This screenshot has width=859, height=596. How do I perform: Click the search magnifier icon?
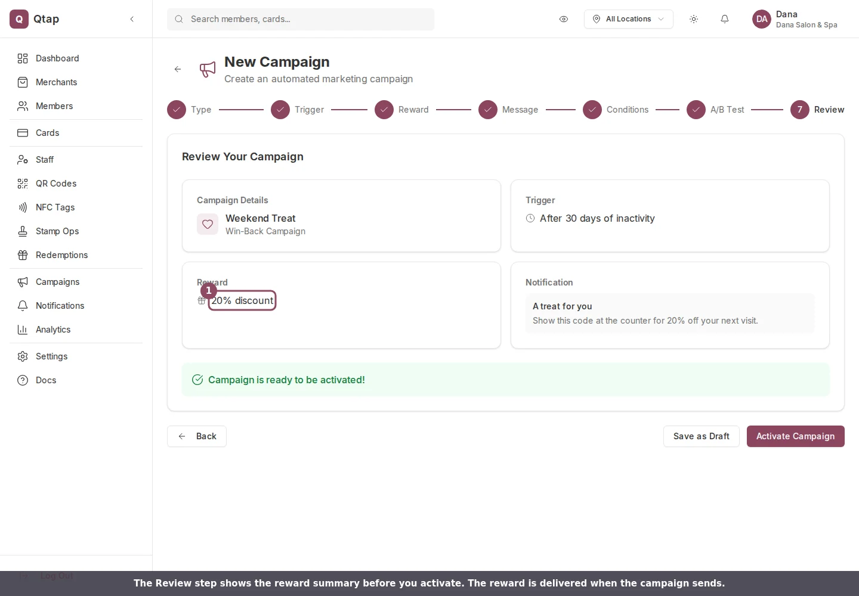click(x=179, y=19)
